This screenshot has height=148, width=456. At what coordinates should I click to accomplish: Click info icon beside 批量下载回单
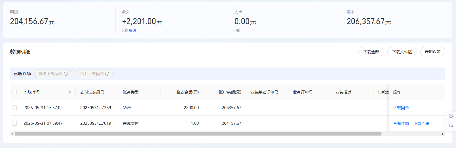66,74
